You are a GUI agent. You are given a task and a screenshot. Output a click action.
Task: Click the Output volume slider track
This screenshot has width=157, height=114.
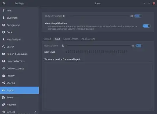click(99, 16)
